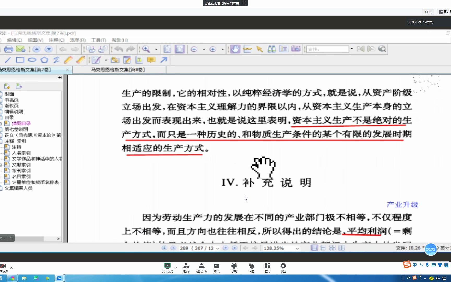The width and height of the screenshot is (451, 282).
Task: Open the binoculars search tool
Action: click(x=272, y=49)
